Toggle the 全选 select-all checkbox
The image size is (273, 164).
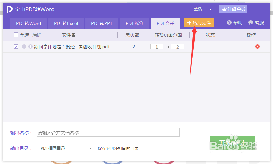point(16,35)
